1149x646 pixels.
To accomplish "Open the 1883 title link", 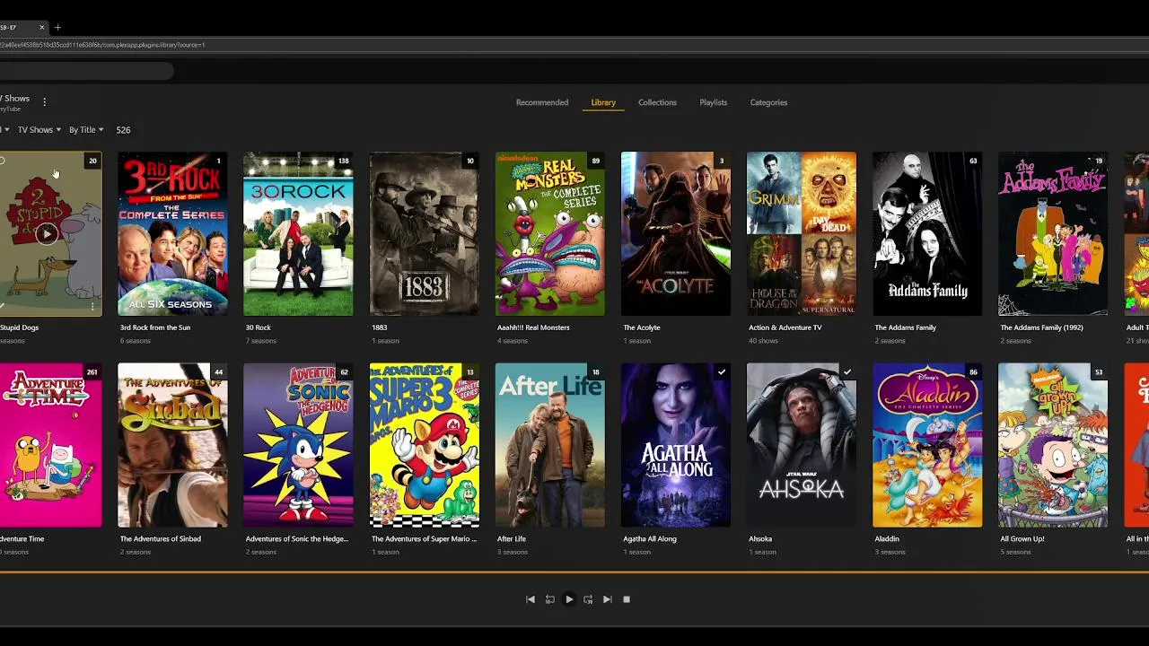I will (x=379, y=327).
